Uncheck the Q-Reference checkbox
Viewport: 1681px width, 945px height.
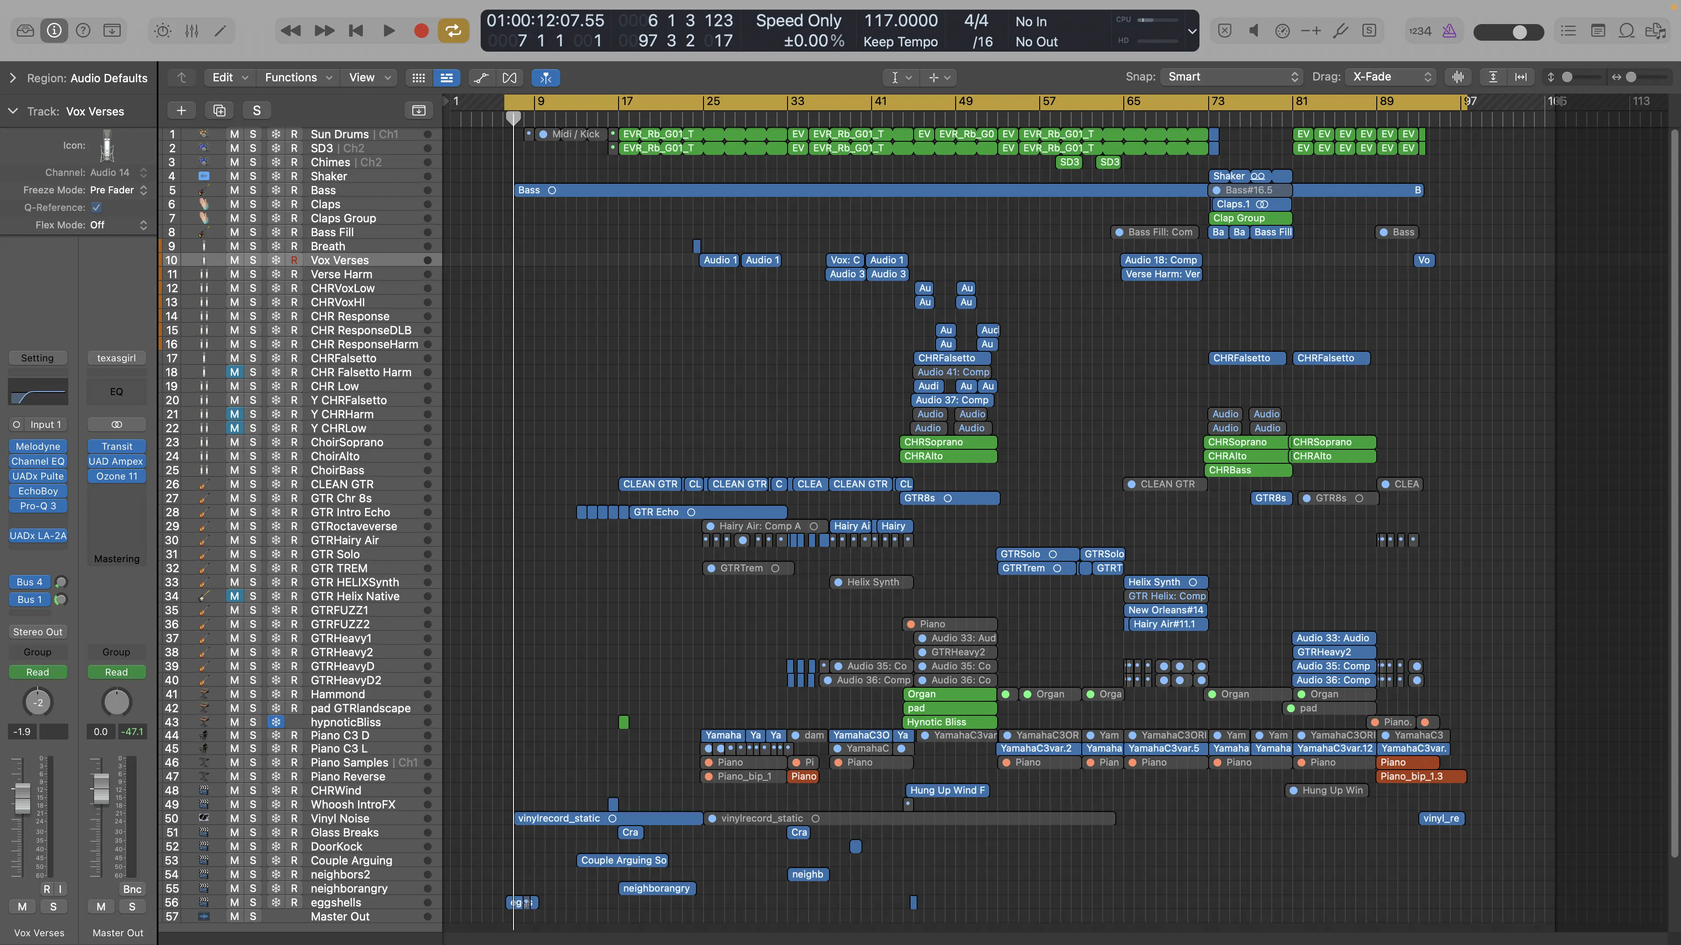97,207
